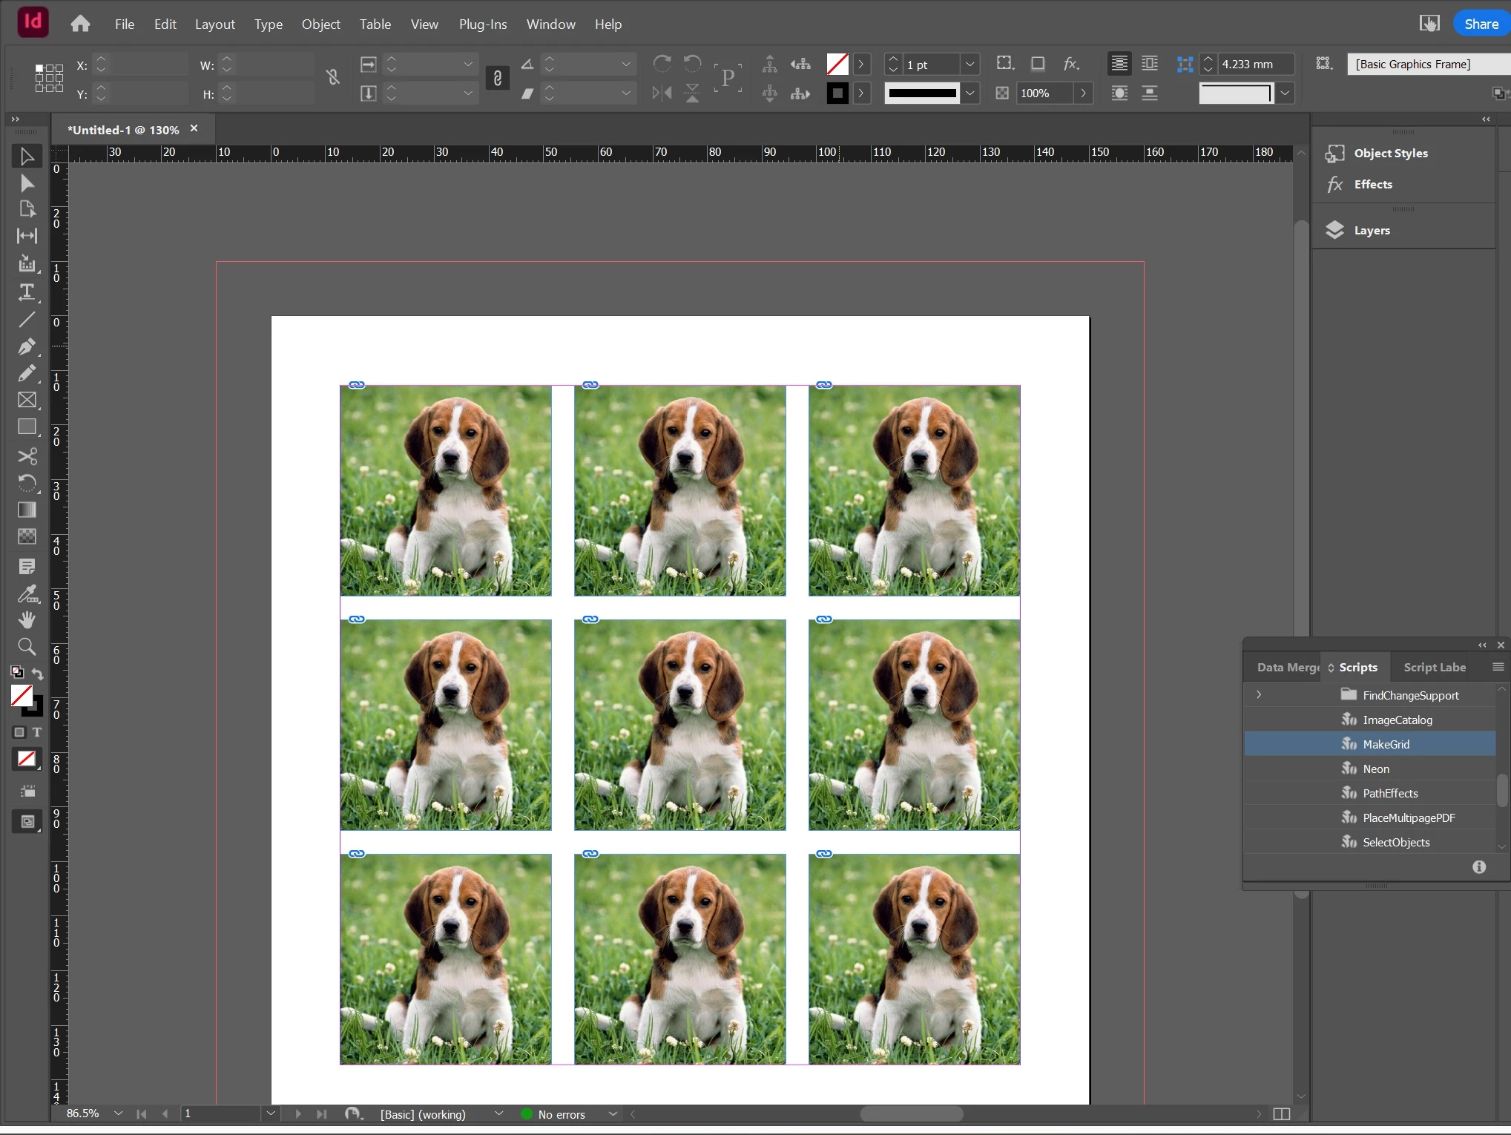Activate the Hand tool
This screenshot has width=1511, height=1135.
coord(27,620)
